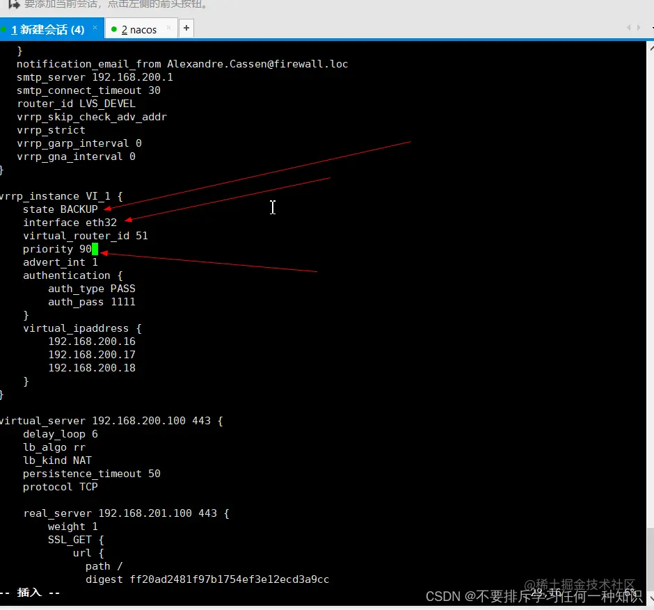Click the line 'lb_kind NAT'
The image size is (654, 610).
[57, 460]
